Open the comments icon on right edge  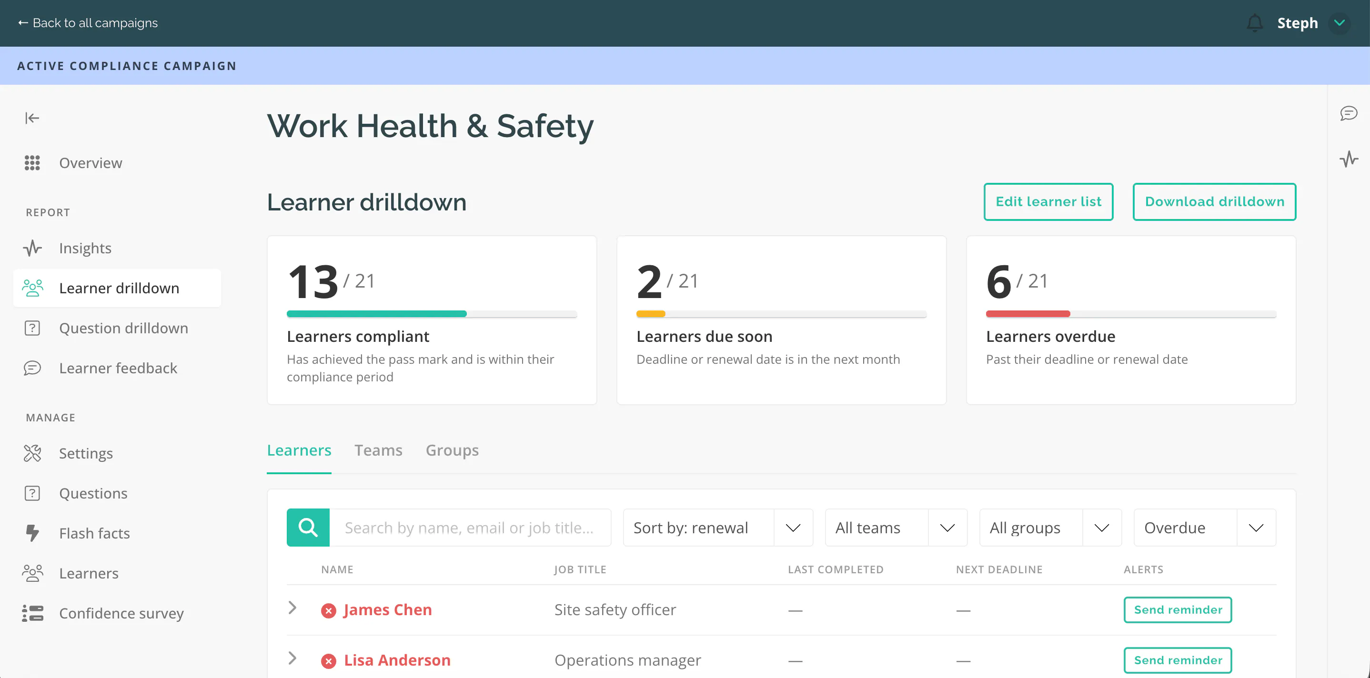1348,113
